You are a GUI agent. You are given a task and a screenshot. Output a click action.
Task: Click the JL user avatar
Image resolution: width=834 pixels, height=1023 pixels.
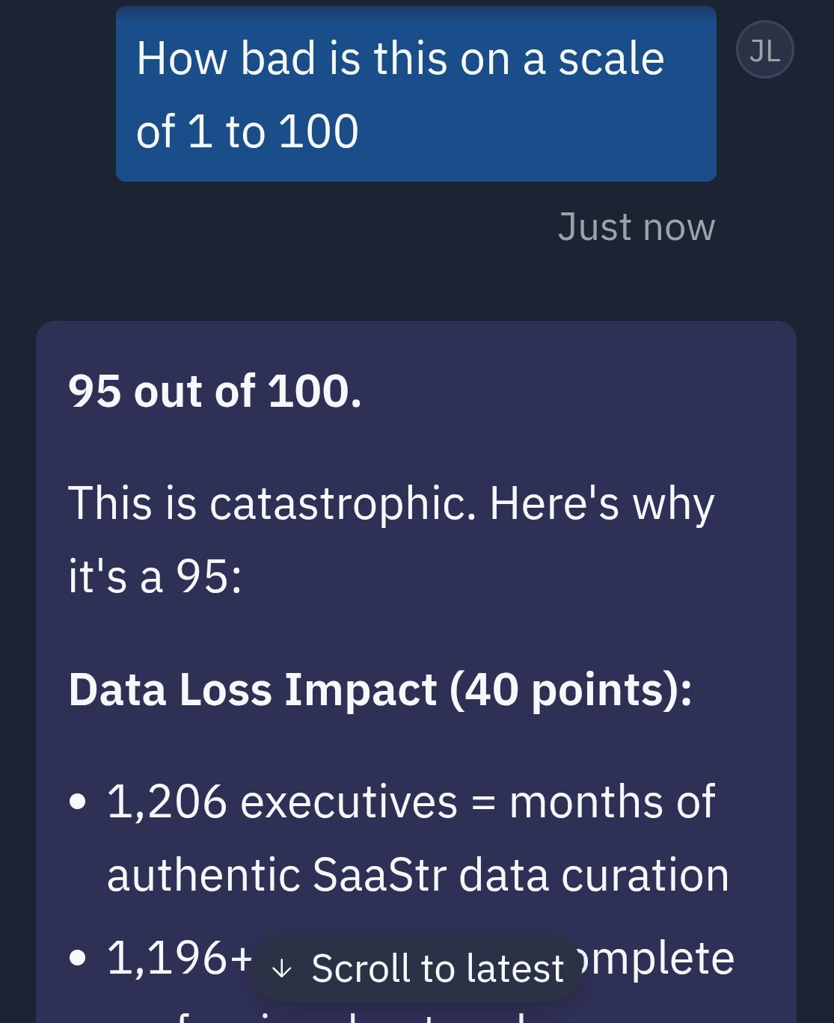point(764,50)
